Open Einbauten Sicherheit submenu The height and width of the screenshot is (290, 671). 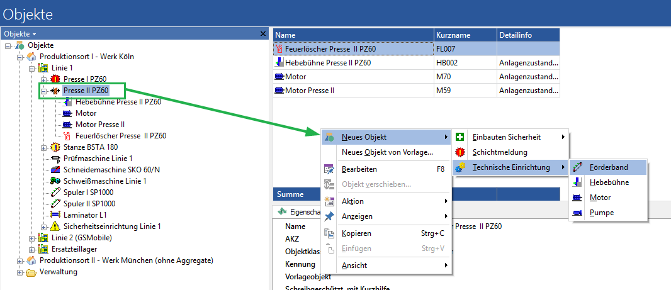(x=510, y=137)
